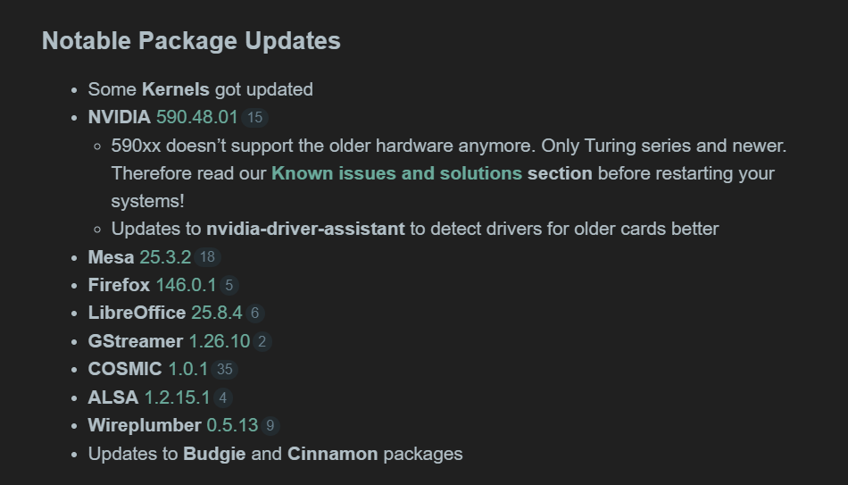Visit the GStreamer 1.26.10 link
The height and width of the screenshot is (485, 848).
219,341
